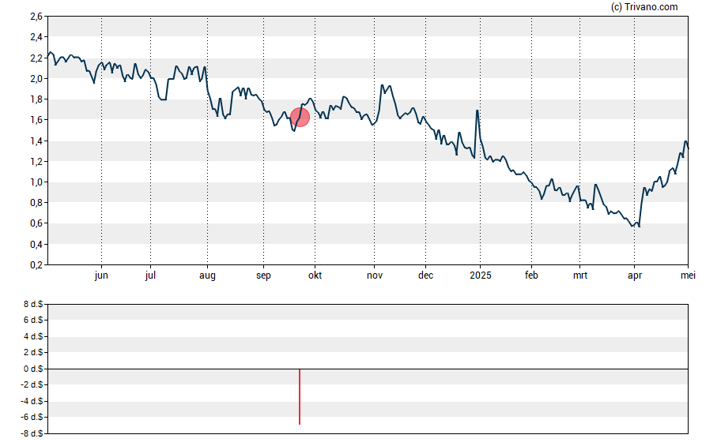Click the 1,0 price axis value
Screen dimensions: 702x446
point(36,182)
